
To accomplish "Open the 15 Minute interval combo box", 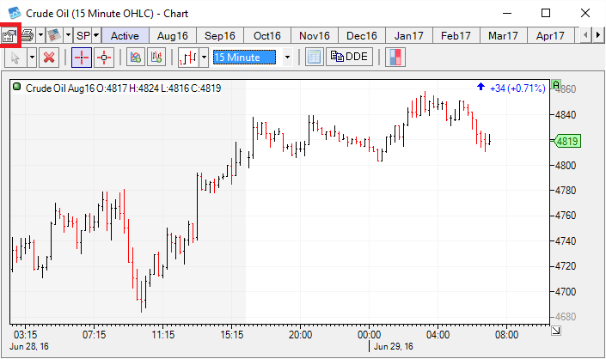I will 253,58.
